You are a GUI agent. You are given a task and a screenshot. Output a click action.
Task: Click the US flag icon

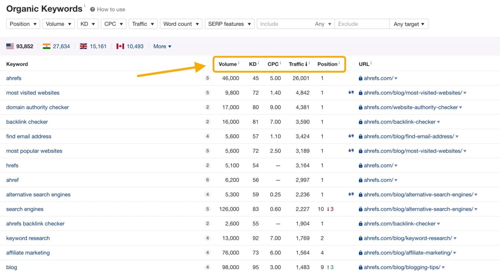[x=10, y=46]
